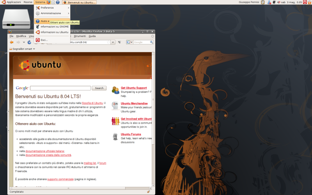The width and height of the screenshot is (312, 195).
Task: Click the Ubuntu Merchandise mug icon
Action: (x=115, y=106)
